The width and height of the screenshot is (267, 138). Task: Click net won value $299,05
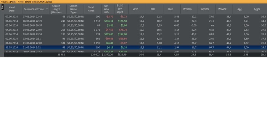(109, 34)
